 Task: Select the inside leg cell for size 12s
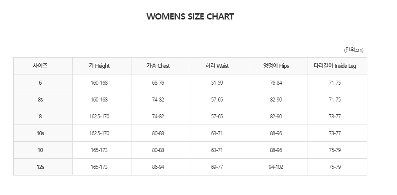point(335,167)
